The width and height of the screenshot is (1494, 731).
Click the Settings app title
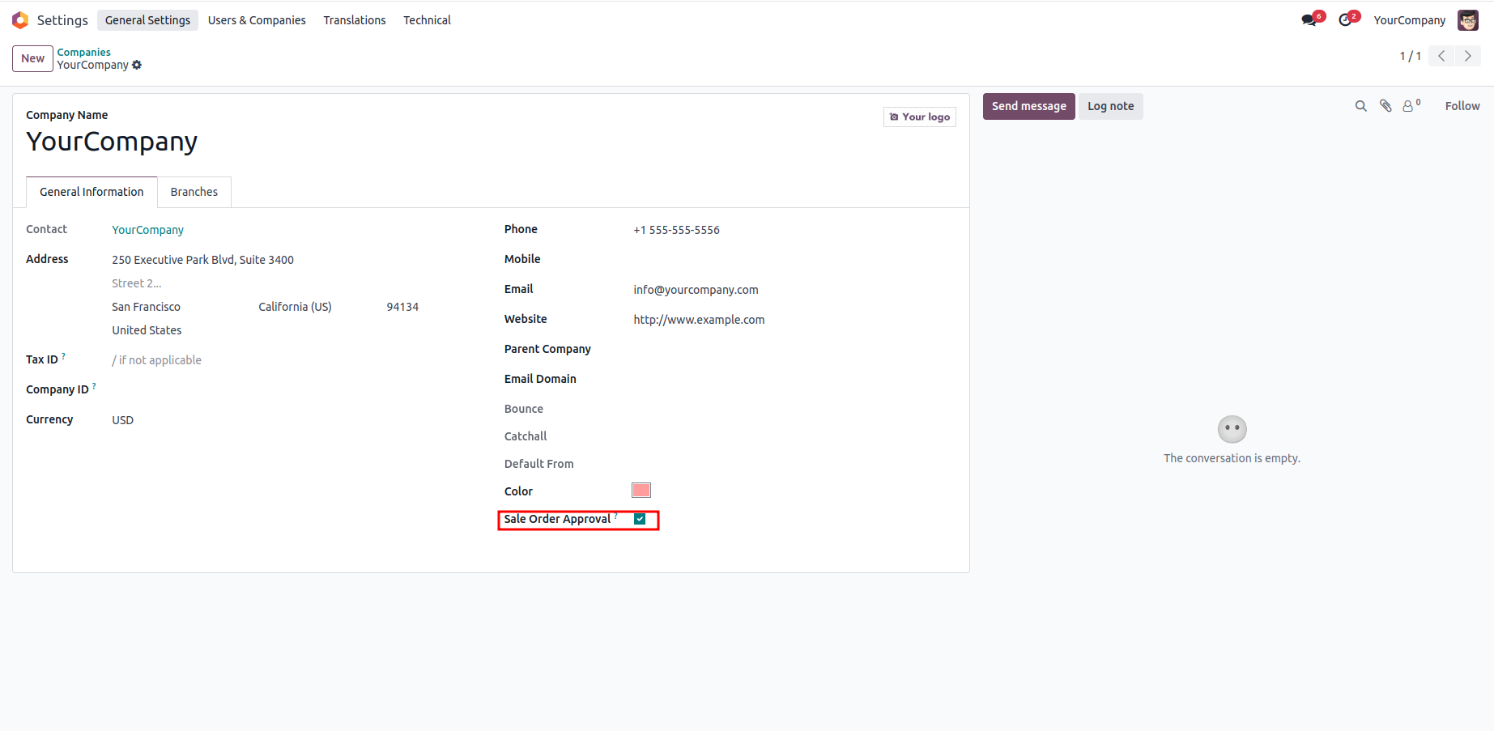coord(62,20)
